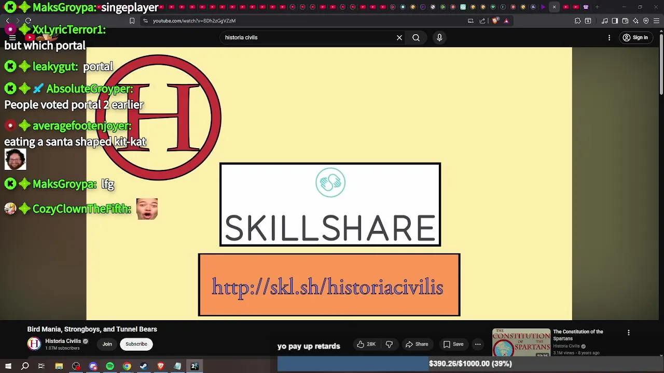Join the Historia Civilis channel membership

pos(107,344)
